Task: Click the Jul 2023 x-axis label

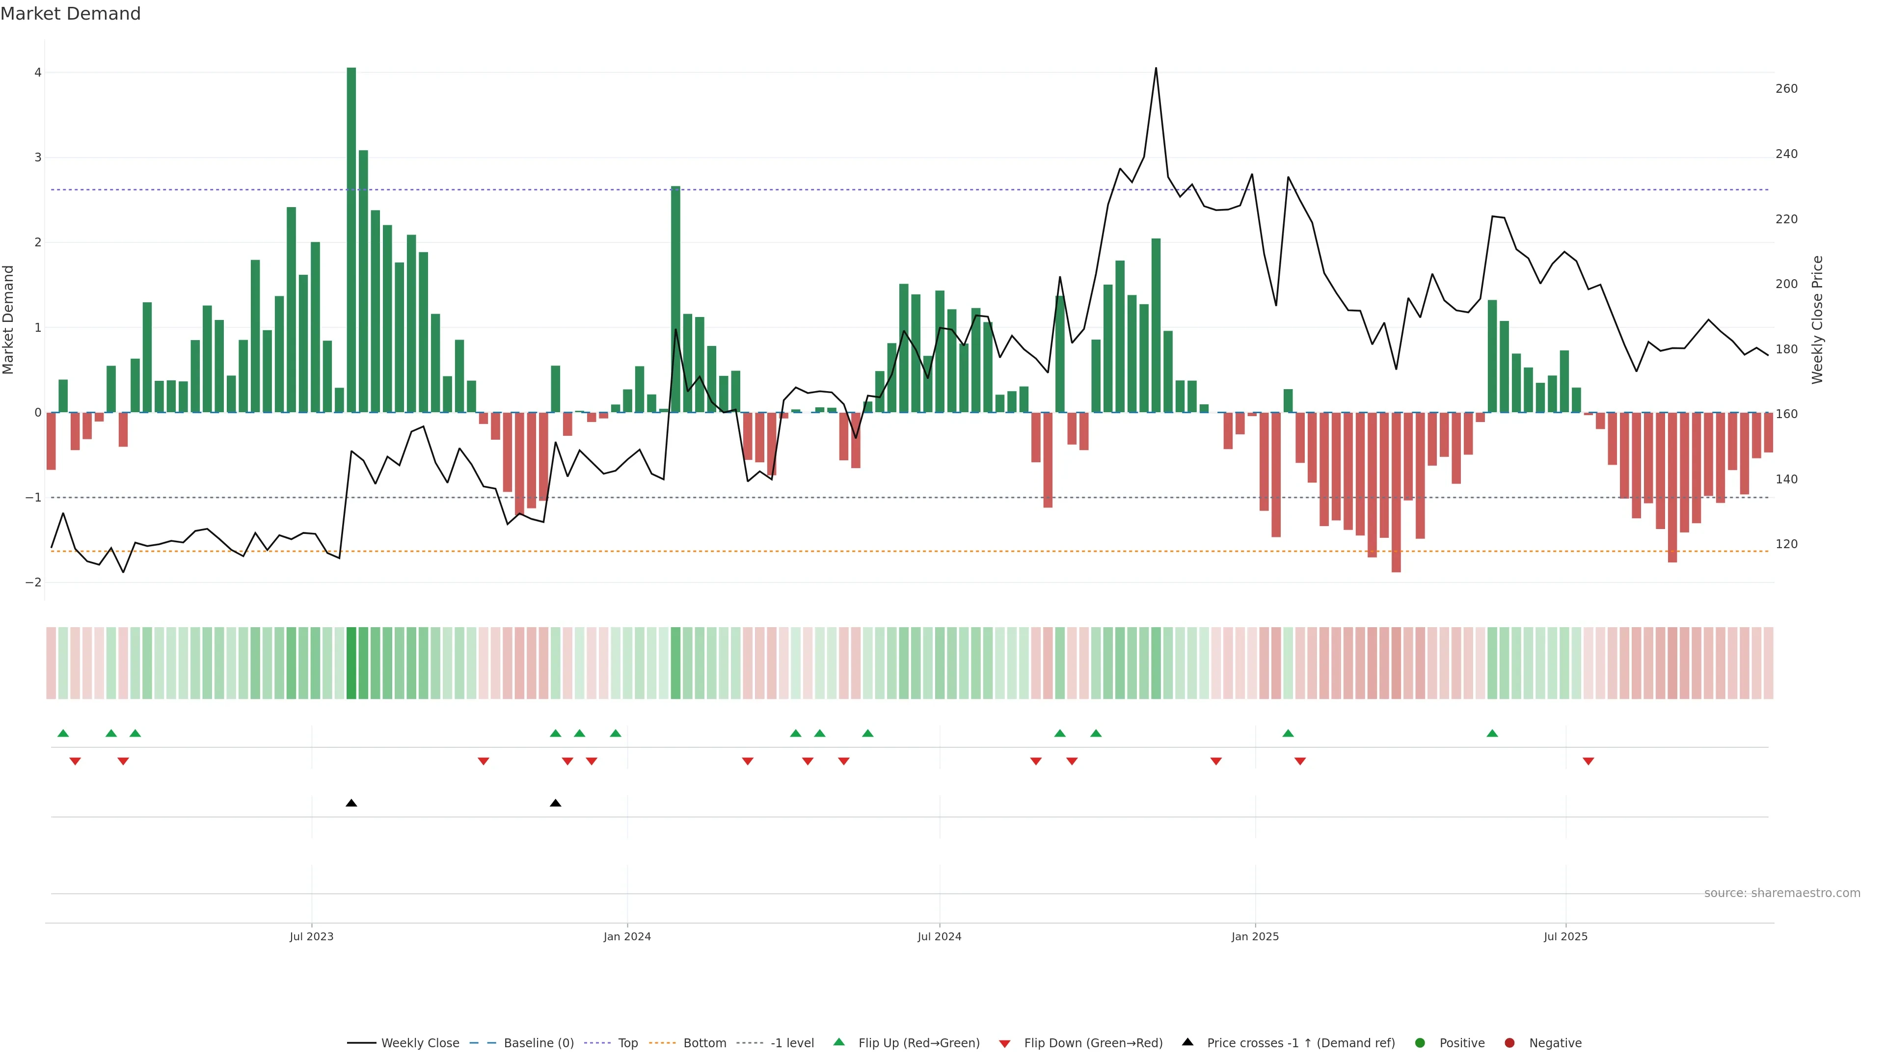Action: [311, 936]
